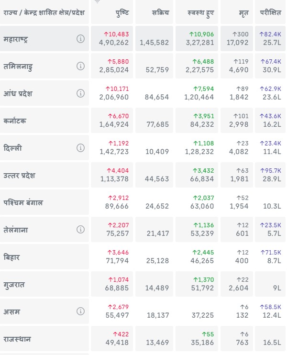Click info icon beside तमिलनाडु

[x=80, y=66]
